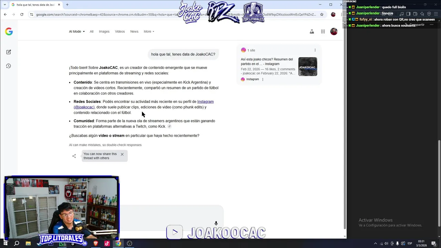Reload the current Google page
Viewport: 441px width, 248px height.
22,14
